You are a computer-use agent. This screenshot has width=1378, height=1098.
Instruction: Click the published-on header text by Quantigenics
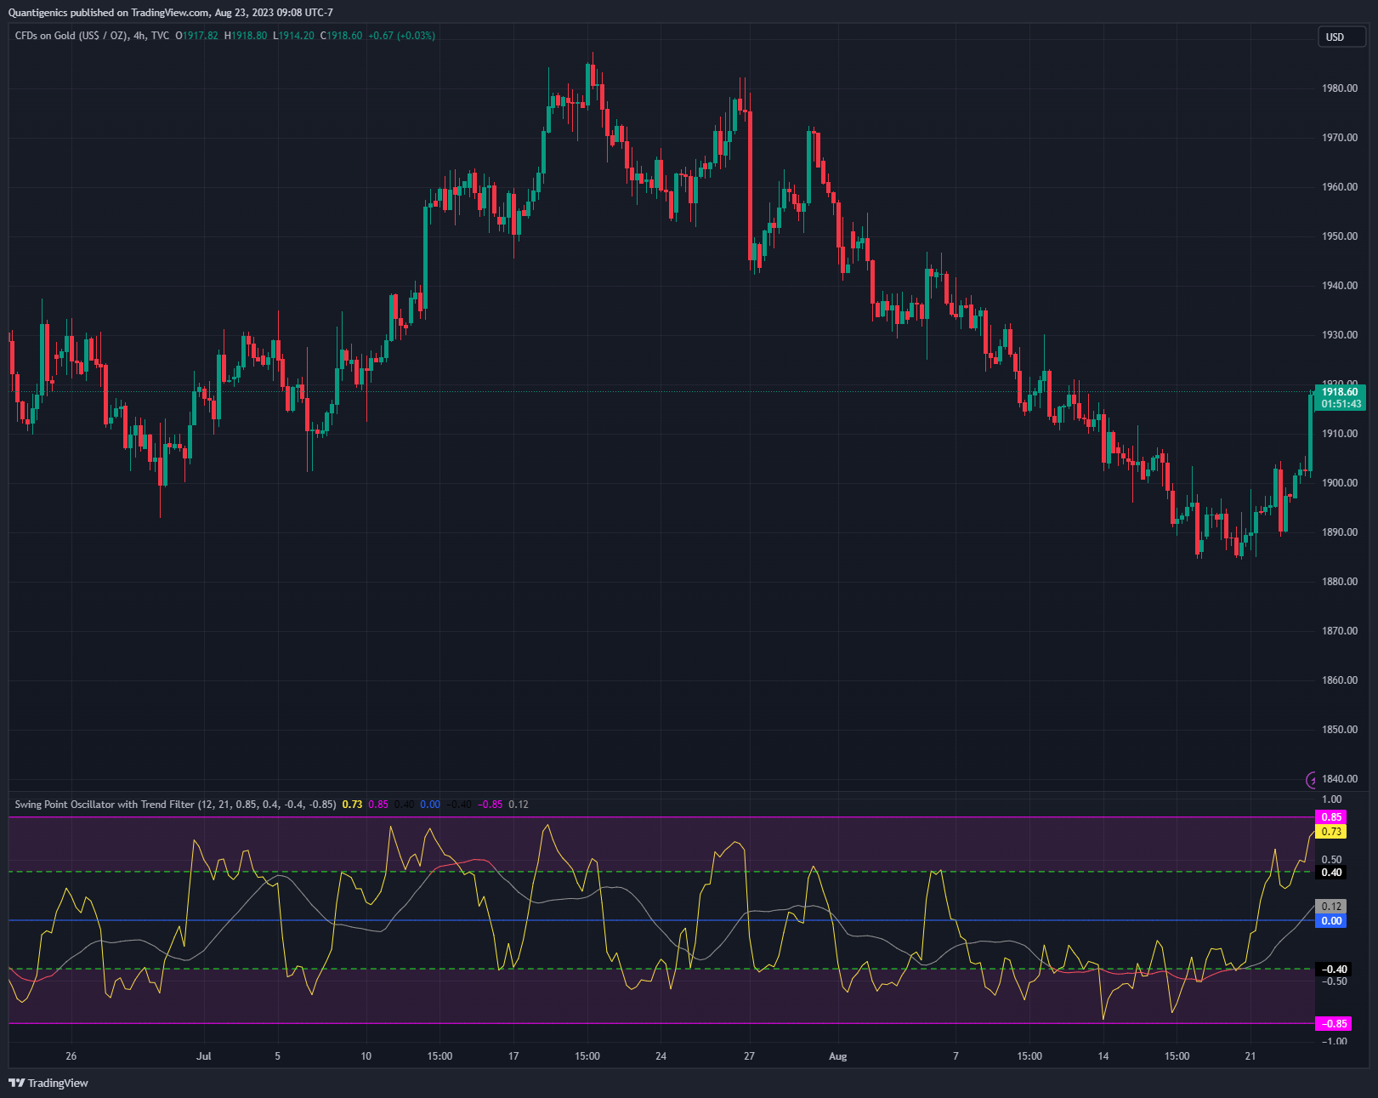(x=171, y=13)
